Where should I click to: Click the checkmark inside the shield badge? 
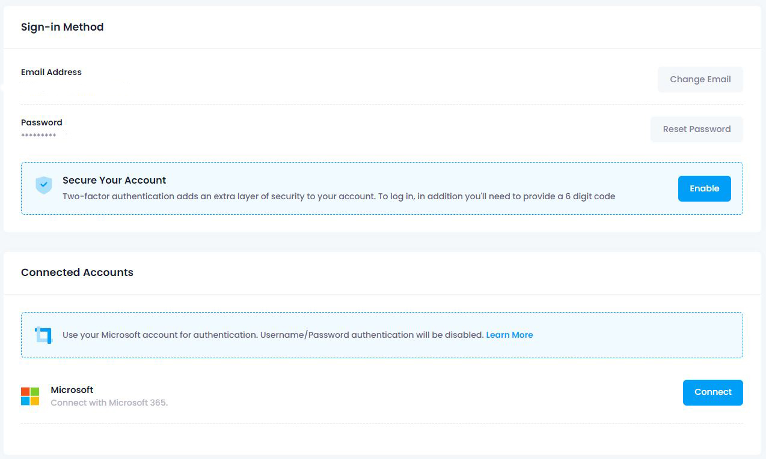point(43,185)
